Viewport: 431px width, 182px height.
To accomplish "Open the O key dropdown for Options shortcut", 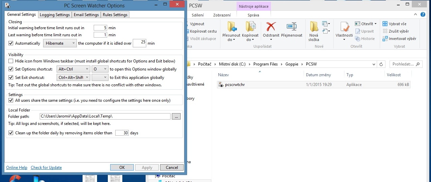I will click(100, 69).
